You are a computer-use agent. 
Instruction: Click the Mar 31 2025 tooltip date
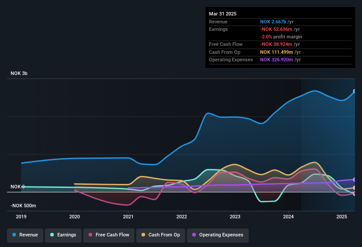223,14
